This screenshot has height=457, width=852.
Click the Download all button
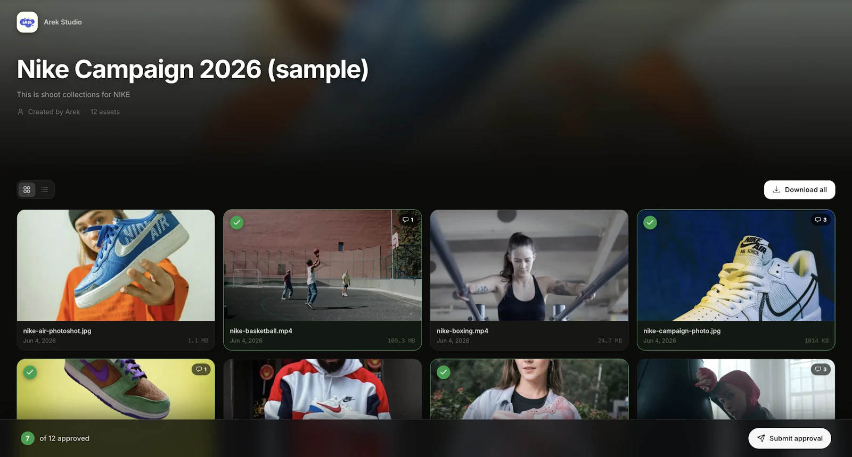[x=799, y=190]
